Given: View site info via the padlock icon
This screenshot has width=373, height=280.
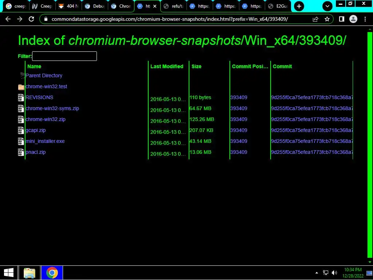Looking at the screenshot, I should 46,19.
